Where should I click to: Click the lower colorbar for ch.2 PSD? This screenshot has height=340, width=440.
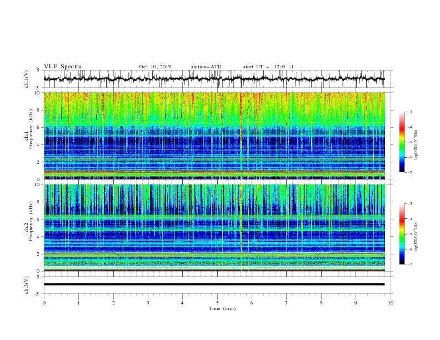[x=402, y=234]
